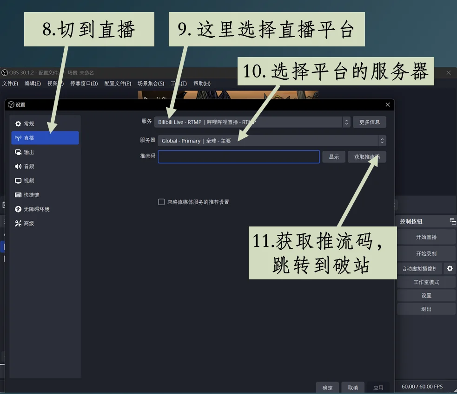Click the Hotkeys (快捷键) keyboard icon

click(x=18, y=195)
